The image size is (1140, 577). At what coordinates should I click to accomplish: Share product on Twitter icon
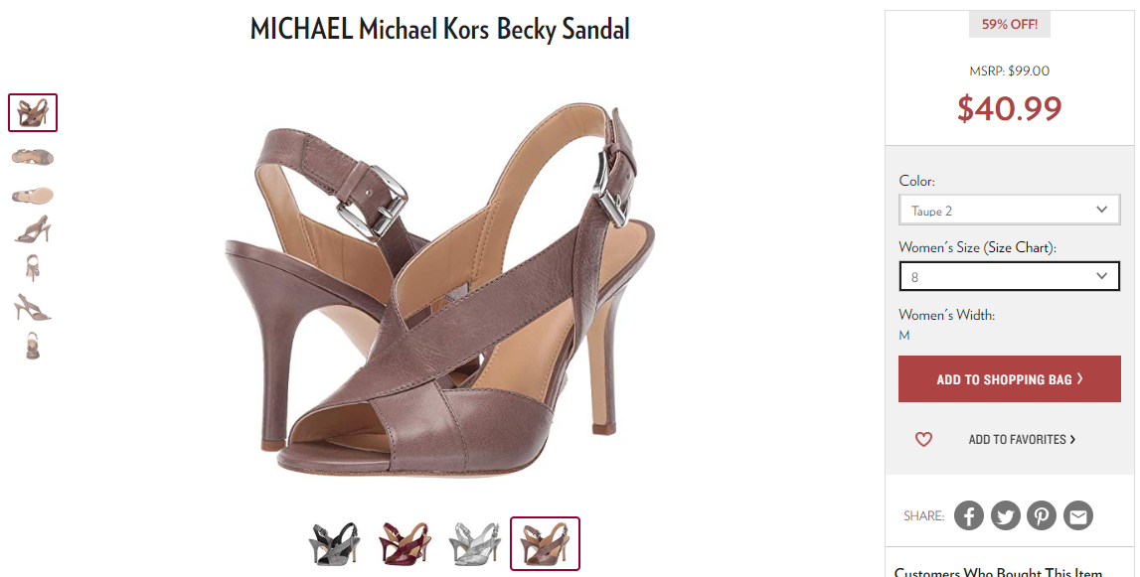[x=1006, y=515]
